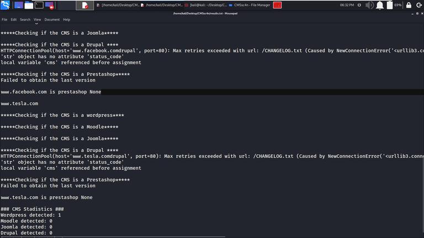Click the lock screen icon

pyautogui.click(x=409, y=5)
